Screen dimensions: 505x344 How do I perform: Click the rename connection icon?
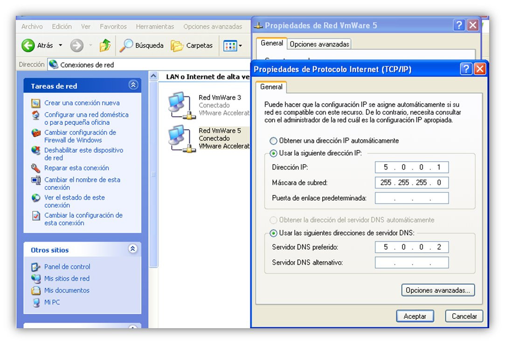36,180
